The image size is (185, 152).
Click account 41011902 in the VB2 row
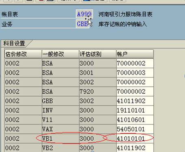click(135, 148)
